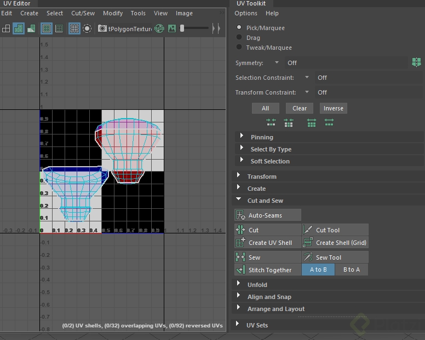The height and width of the screenshot is (340, 425).
Task: Click the green symmetry icon
Action: (416, 63)
